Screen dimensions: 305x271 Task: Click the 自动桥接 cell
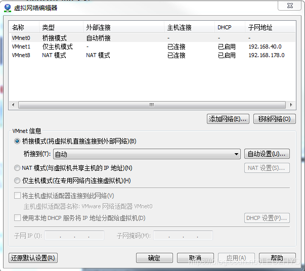click(x=98, y=38)
